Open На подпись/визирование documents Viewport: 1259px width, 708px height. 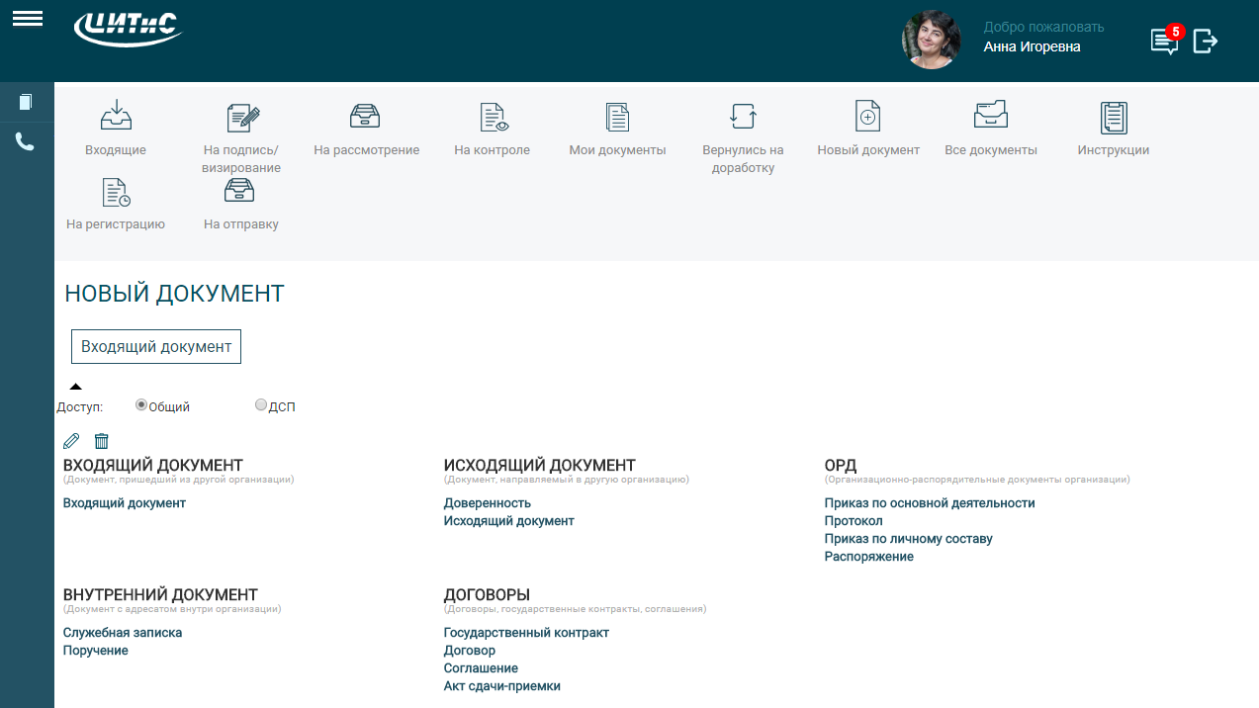pos(242,118)
